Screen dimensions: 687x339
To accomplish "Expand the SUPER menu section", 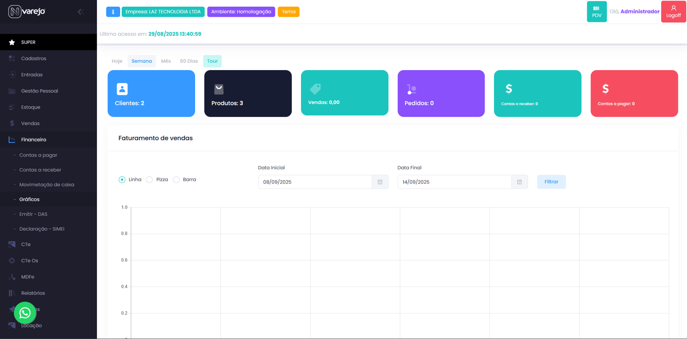I will pos(48,42).
